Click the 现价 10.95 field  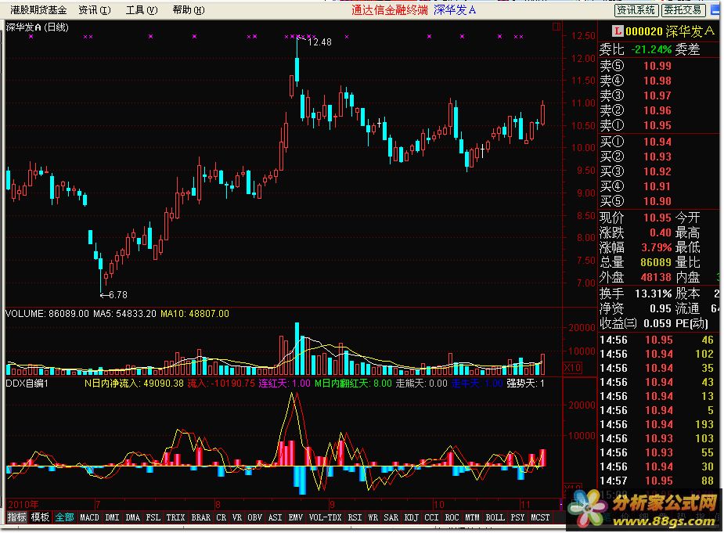636,218
